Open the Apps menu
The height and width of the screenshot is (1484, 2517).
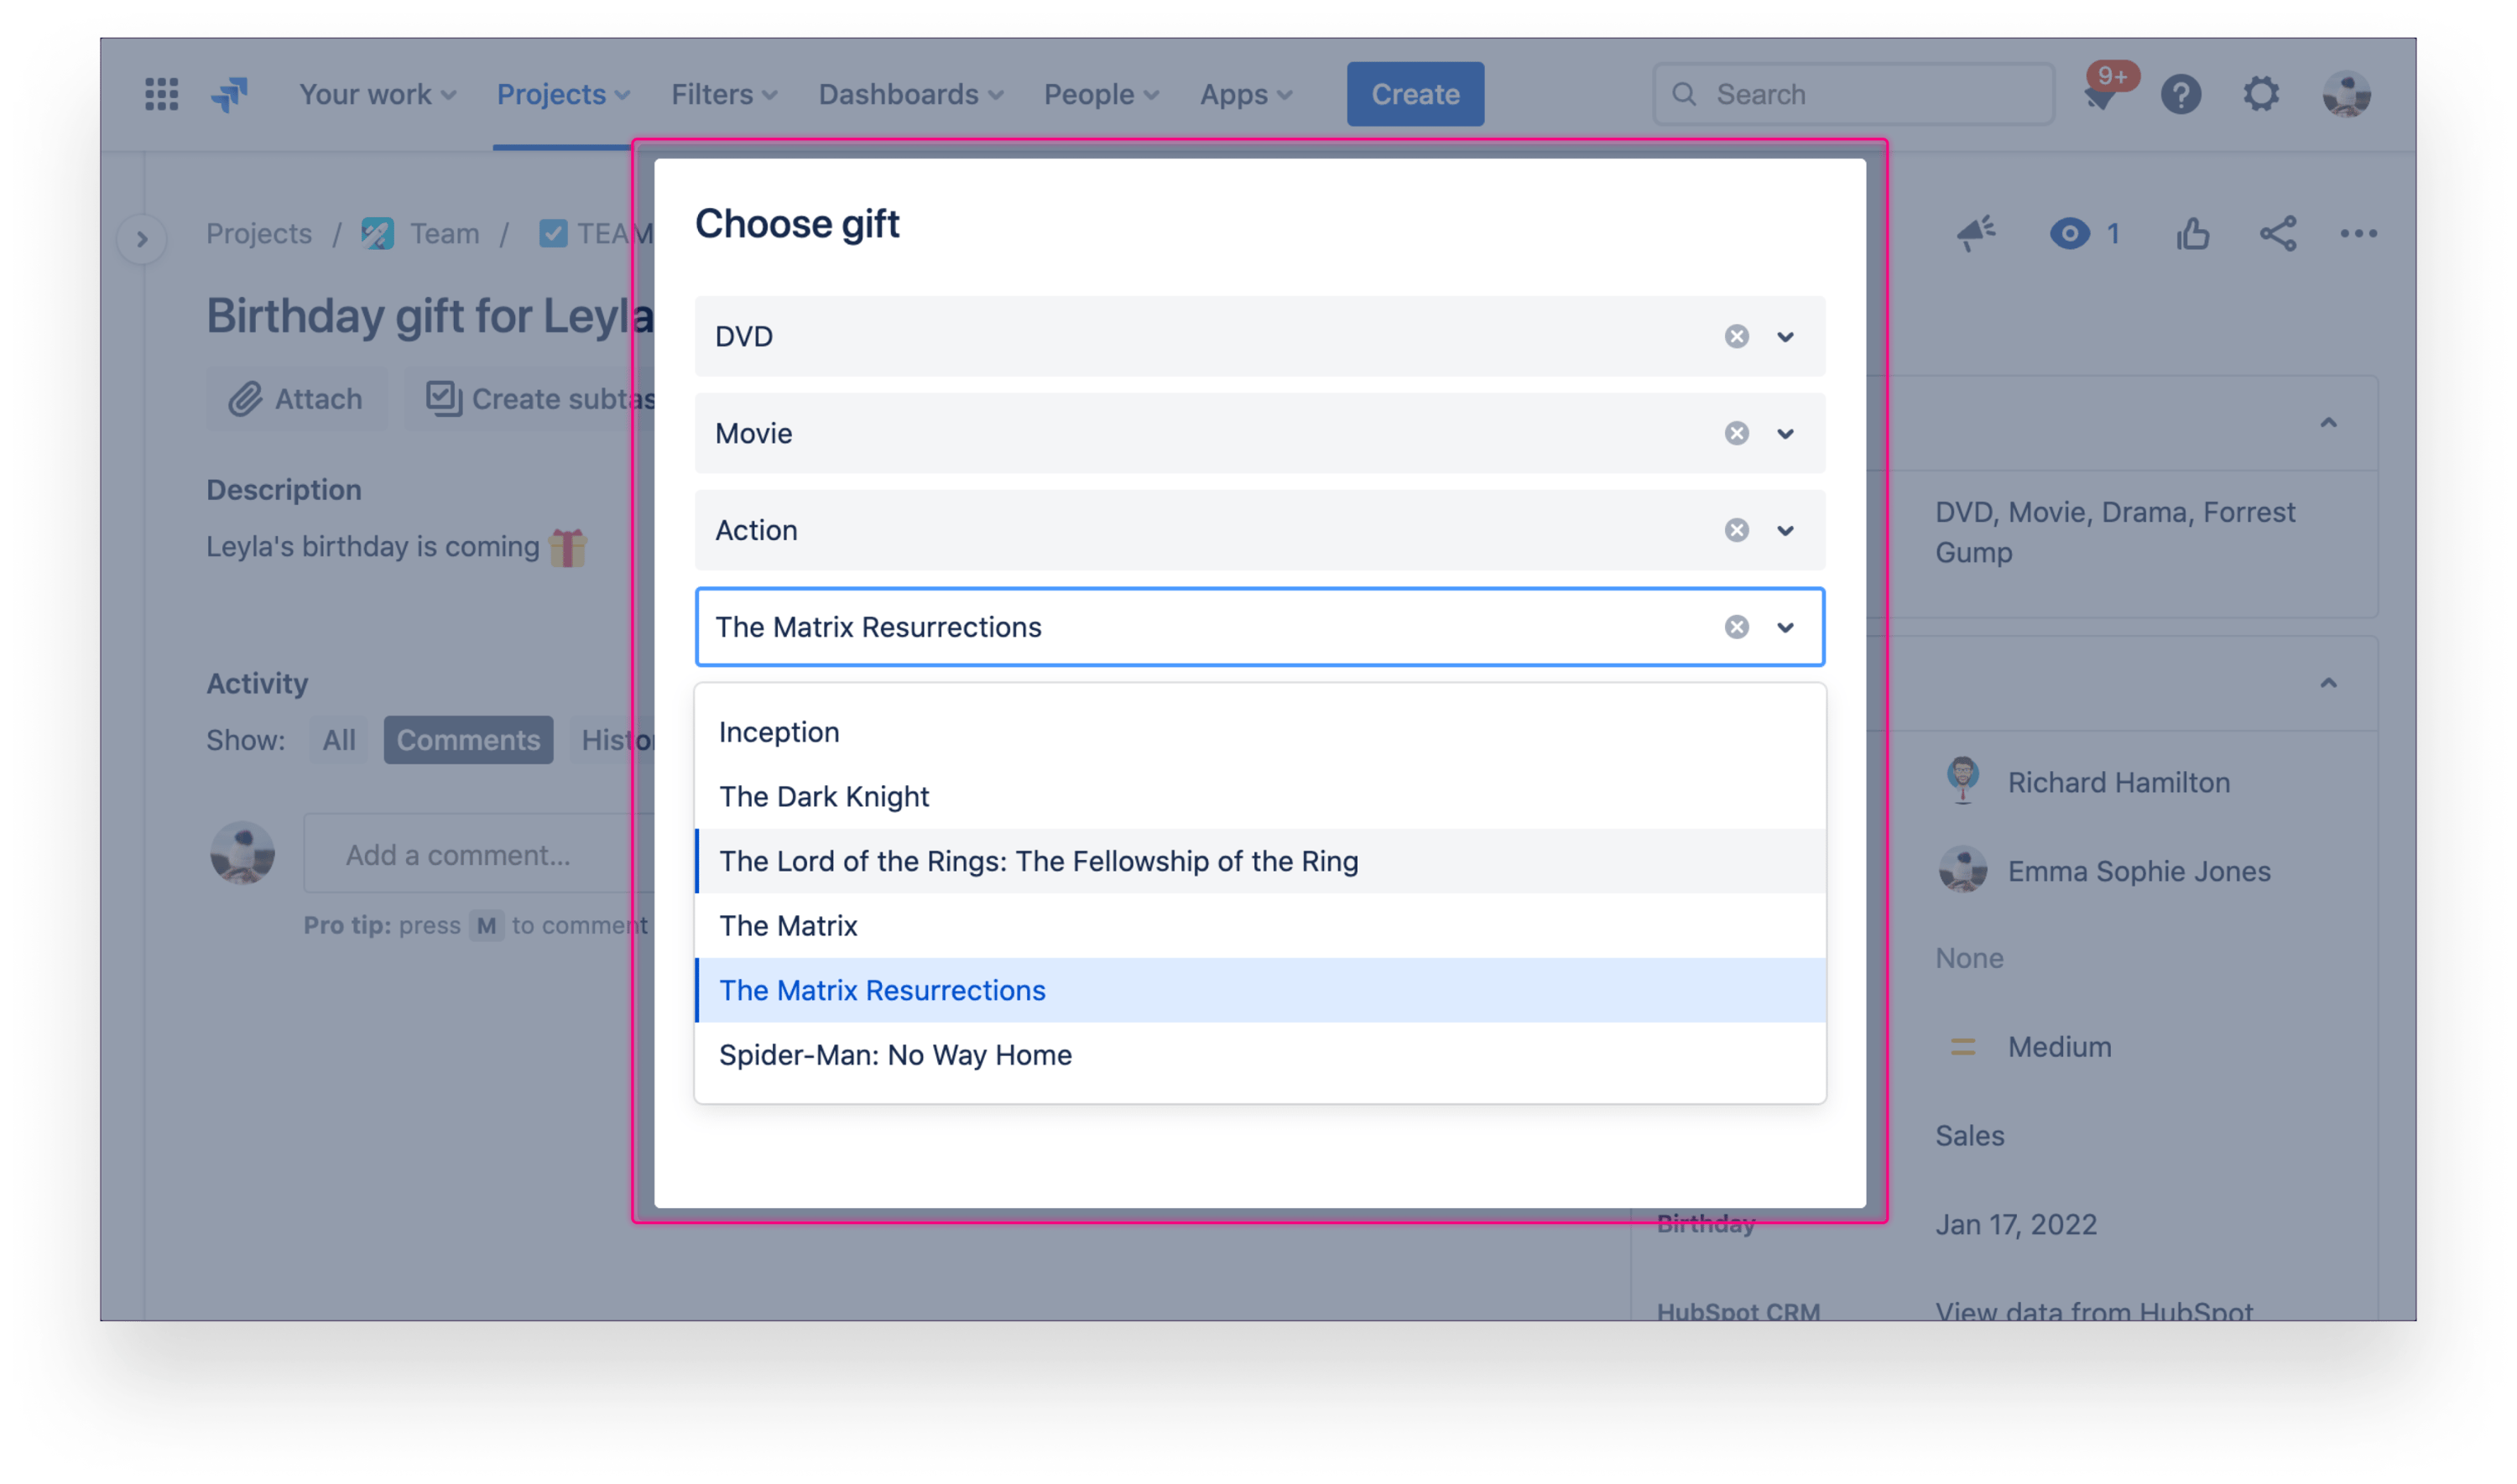click(1246, 94)
